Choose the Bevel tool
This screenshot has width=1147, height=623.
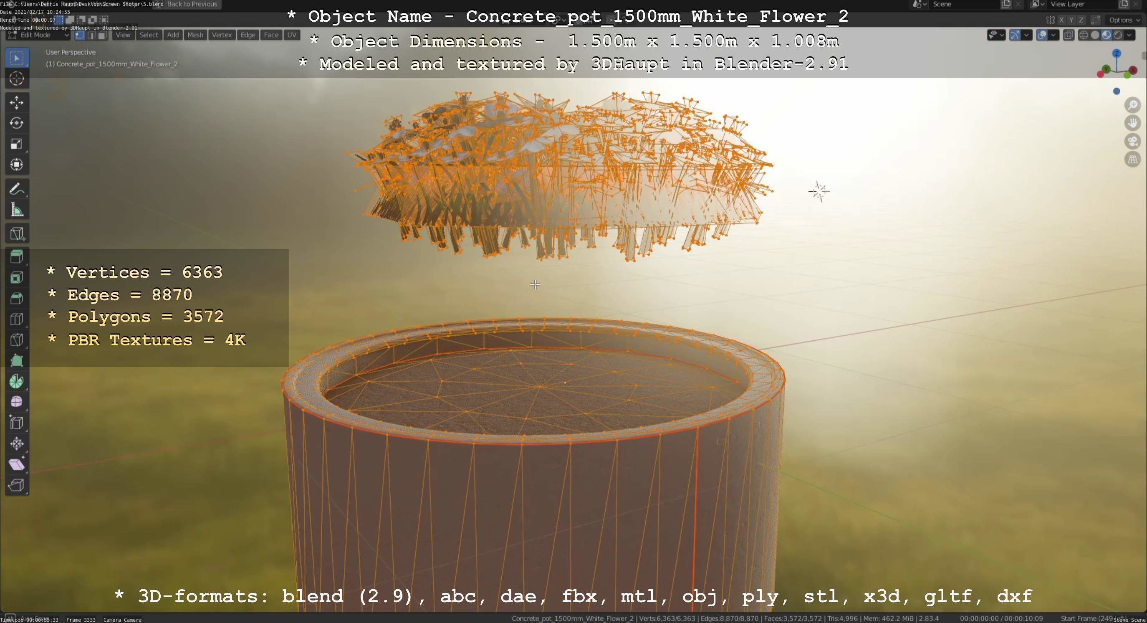pos(17,299)
